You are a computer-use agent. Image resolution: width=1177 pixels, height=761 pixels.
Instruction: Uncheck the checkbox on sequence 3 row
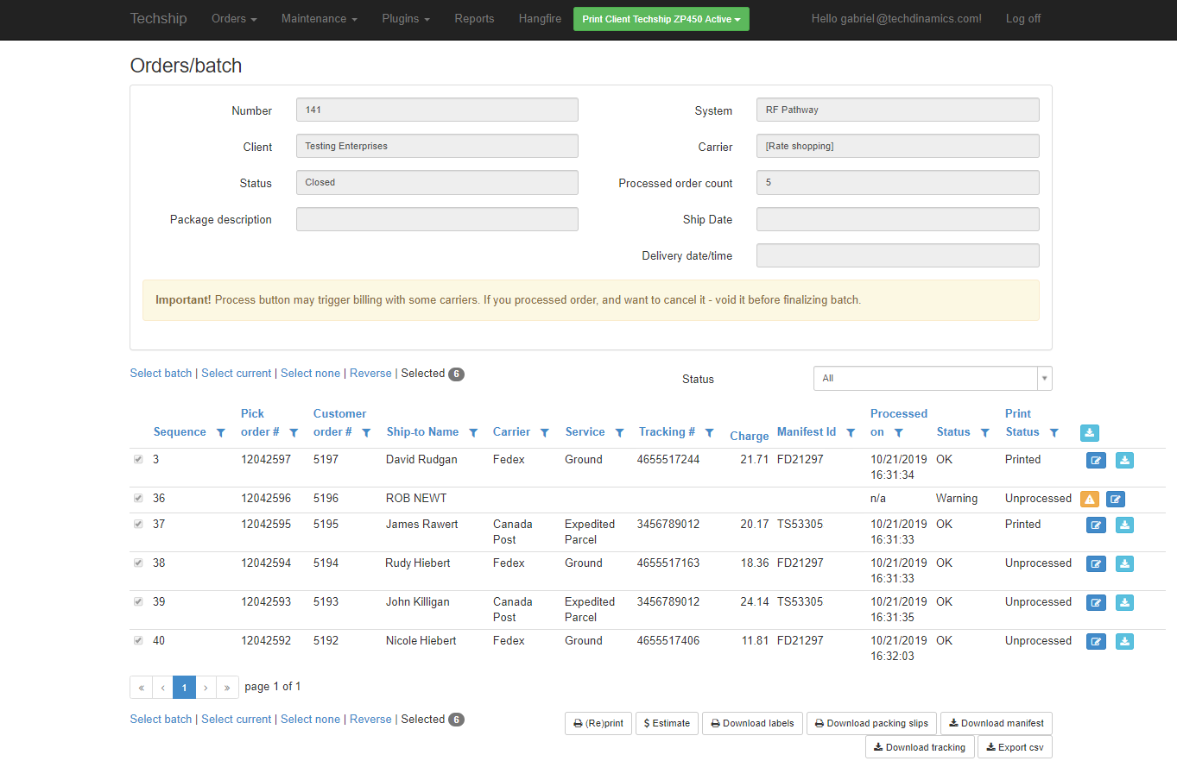click(138, 459)
